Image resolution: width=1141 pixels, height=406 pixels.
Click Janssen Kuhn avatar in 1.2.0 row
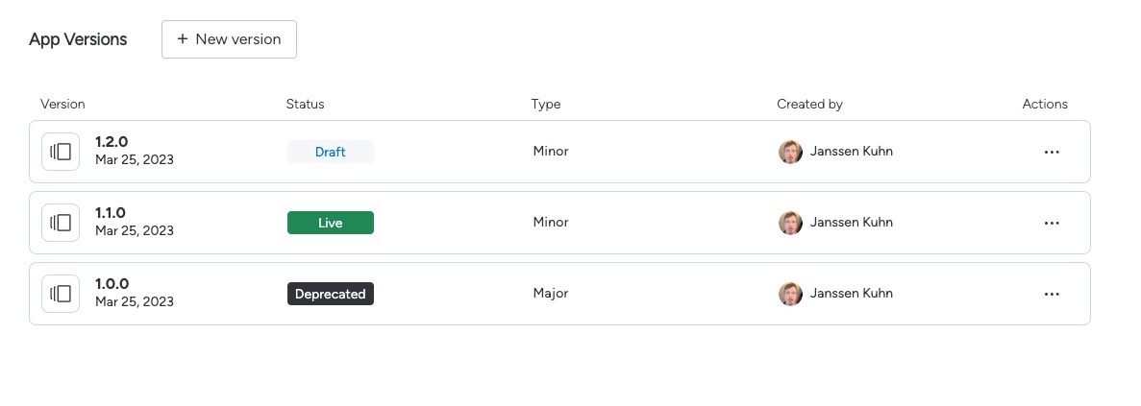790,152
